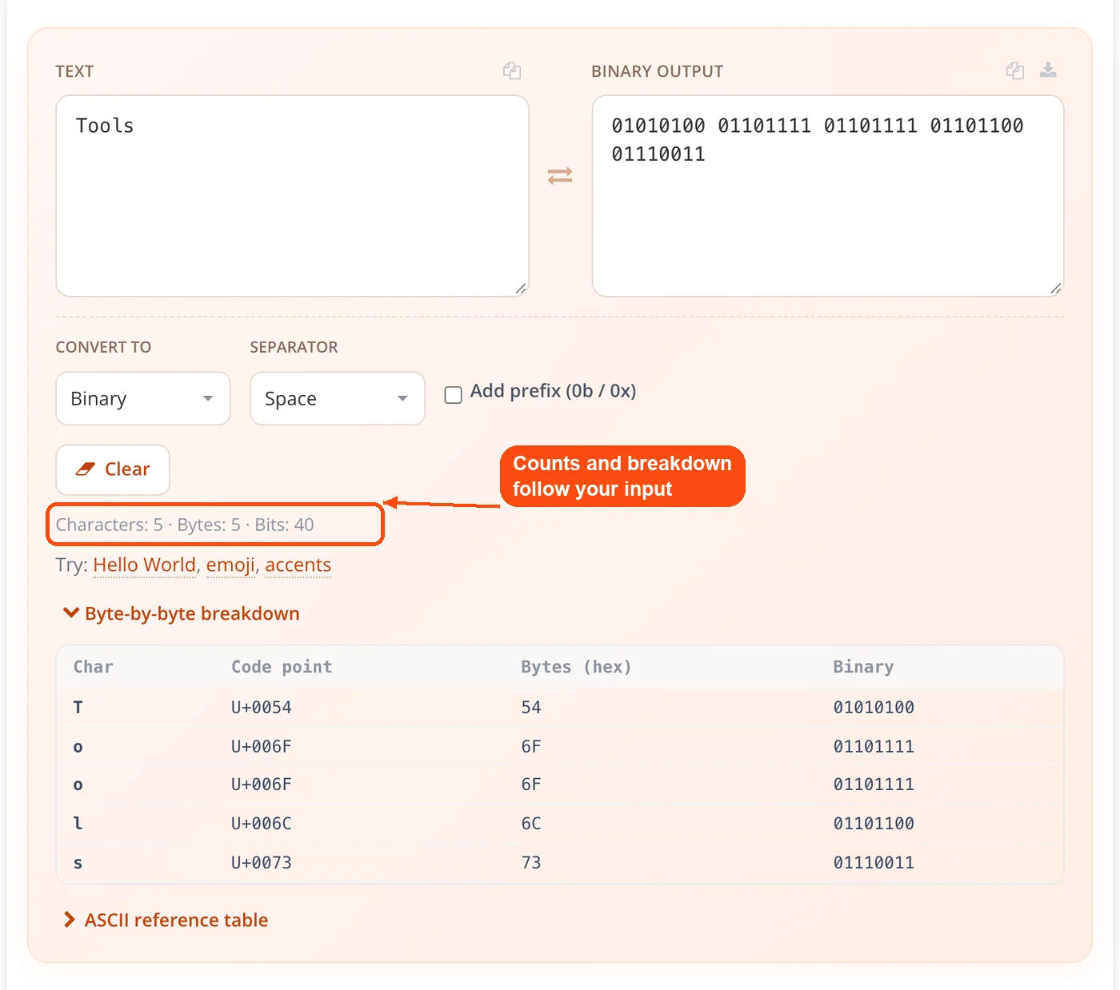
Task: Click the Char column header
Action: pos(94,667)
